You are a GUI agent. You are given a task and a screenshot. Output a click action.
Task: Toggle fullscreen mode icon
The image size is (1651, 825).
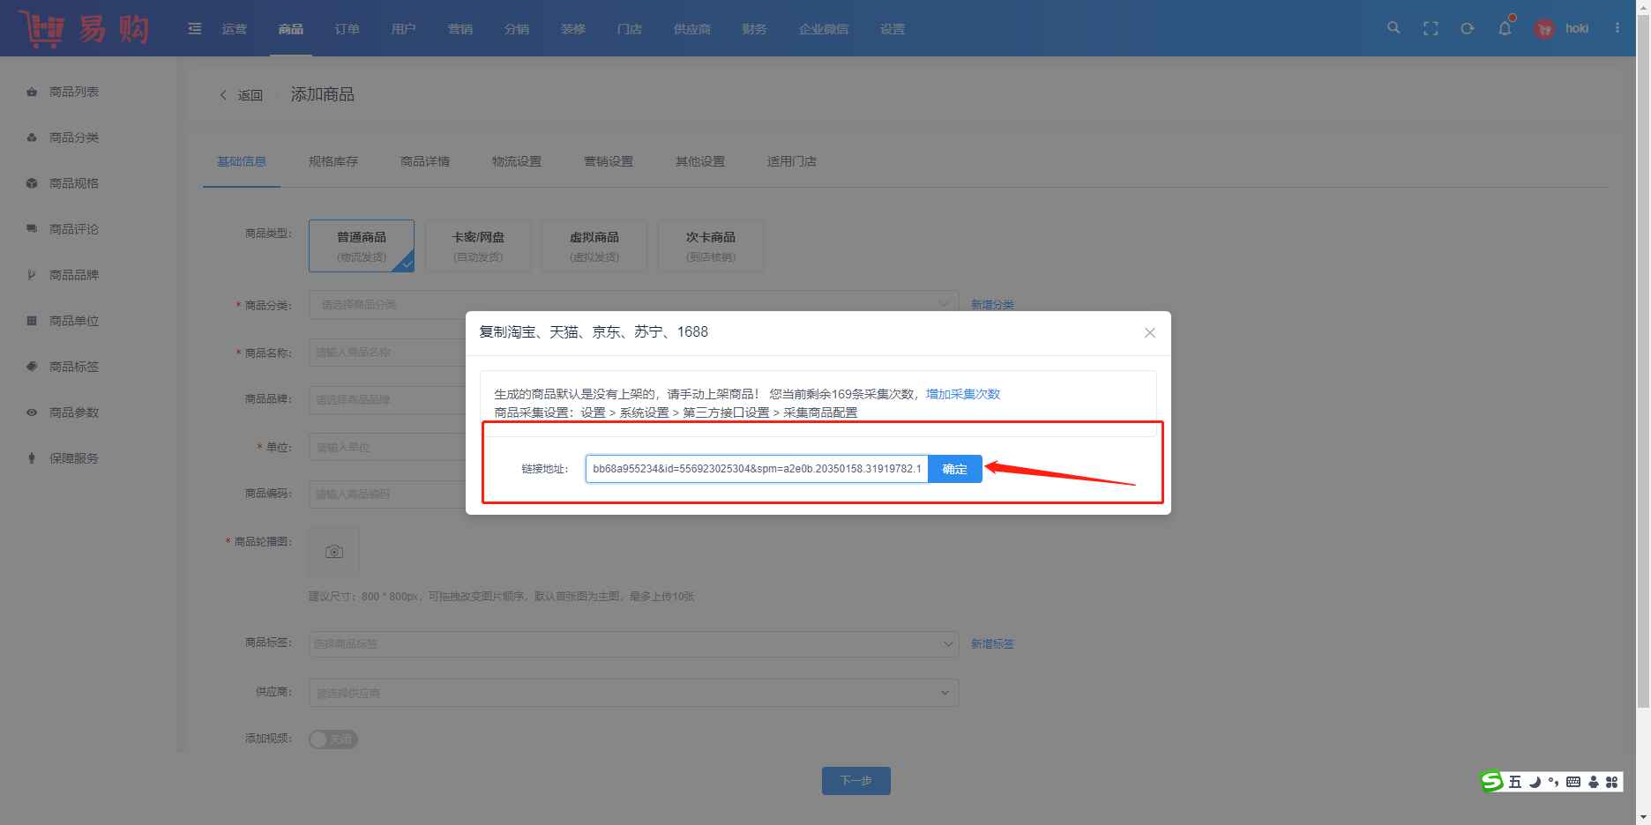tap(1431, 29)
